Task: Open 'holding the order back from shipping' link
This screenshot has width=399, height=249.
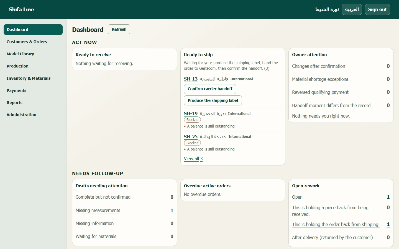Action: point(336,224)
